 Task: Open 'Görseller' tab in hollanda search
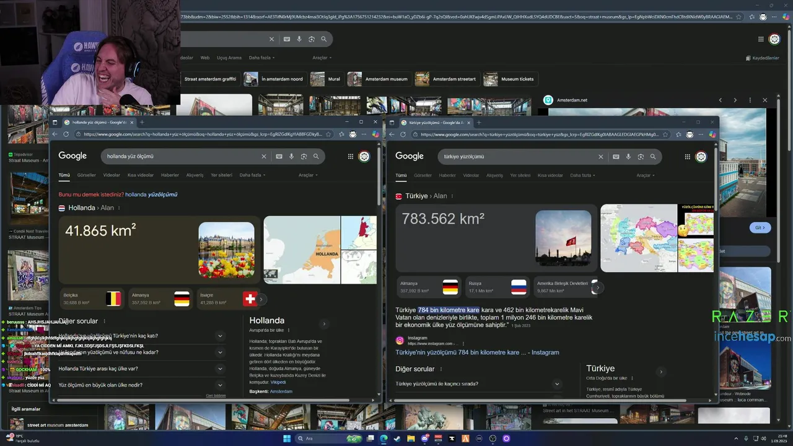(87, 175)
